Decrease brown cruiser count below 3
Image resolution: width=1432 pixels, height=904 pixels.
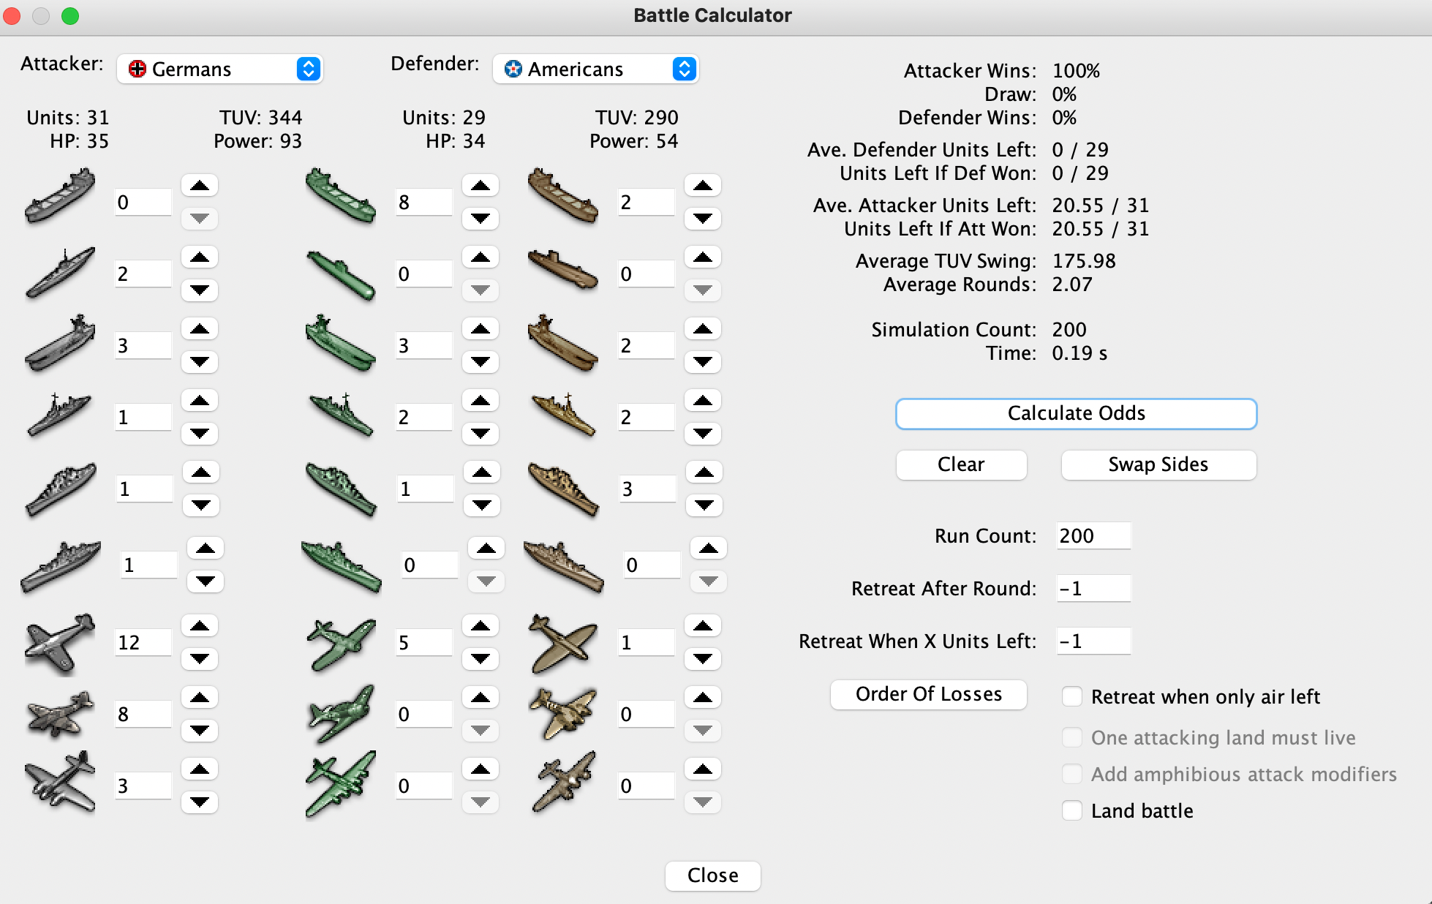pos(704,505)
